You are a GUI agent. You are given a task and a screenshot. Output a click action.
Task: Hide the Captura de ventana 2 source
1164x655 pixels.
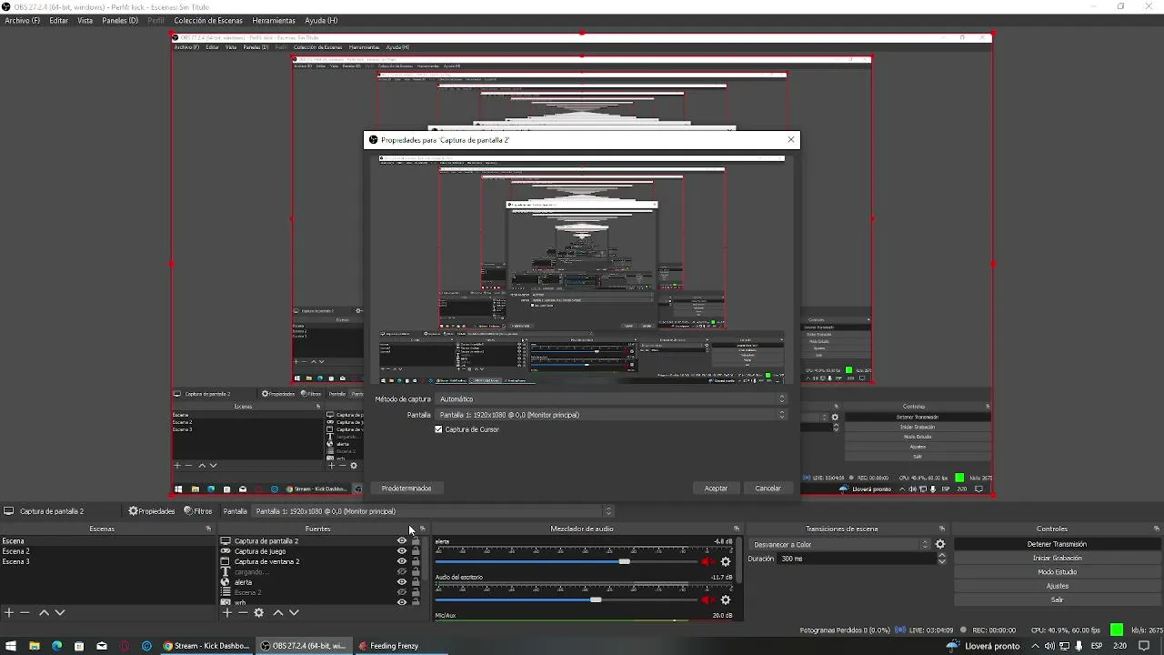tap(402, 561)
